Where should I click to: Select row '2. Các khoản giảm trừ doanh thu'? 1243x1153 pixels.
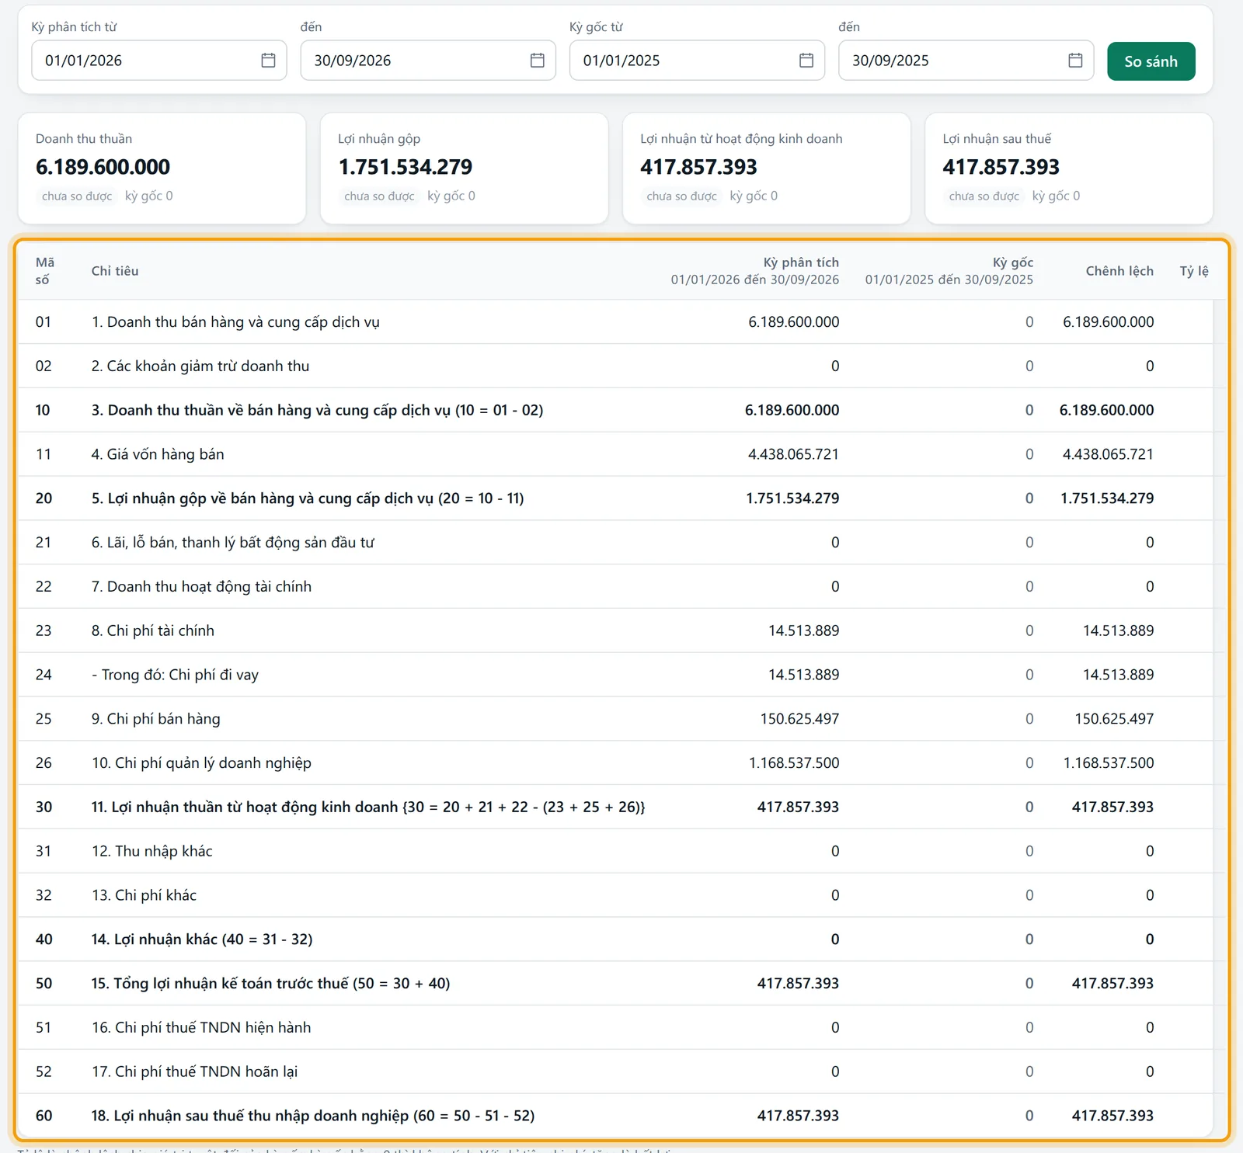[x=615, y=366]
